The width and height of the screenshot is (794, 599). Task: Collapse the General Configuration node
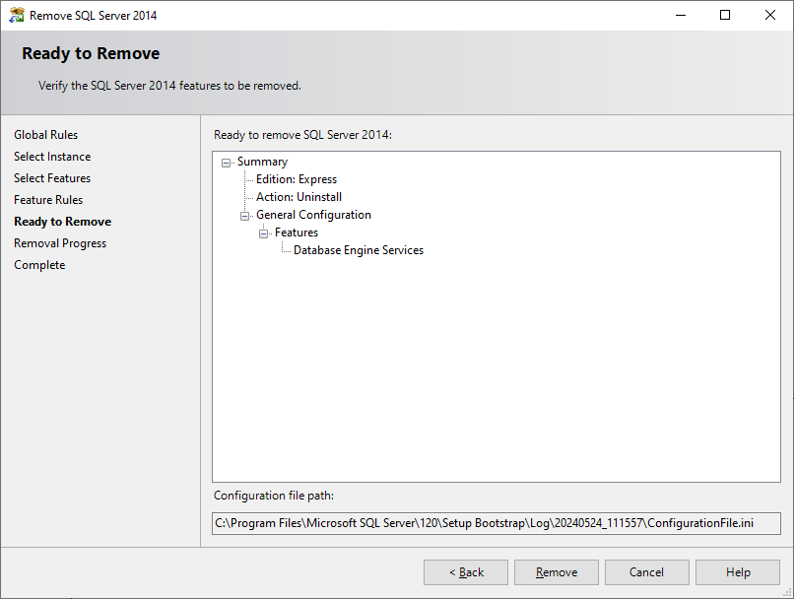pyautogui.click(x=244, y=214)
